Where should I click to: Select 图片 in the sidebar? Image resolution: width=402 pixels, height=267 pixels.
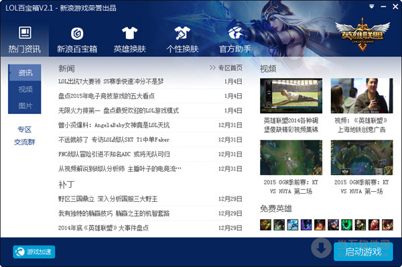pyautogui.click(x=25, y=105)
